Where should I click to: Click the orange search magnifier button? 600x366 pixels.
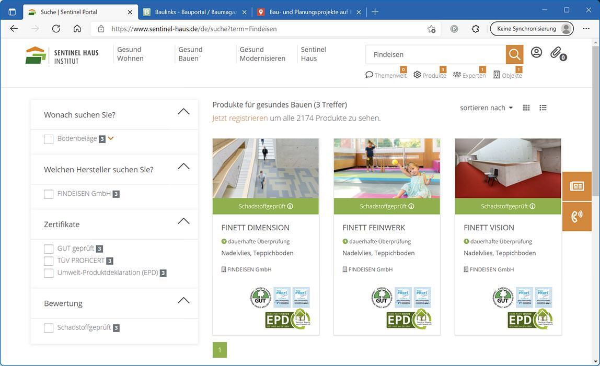click(514, 55)
